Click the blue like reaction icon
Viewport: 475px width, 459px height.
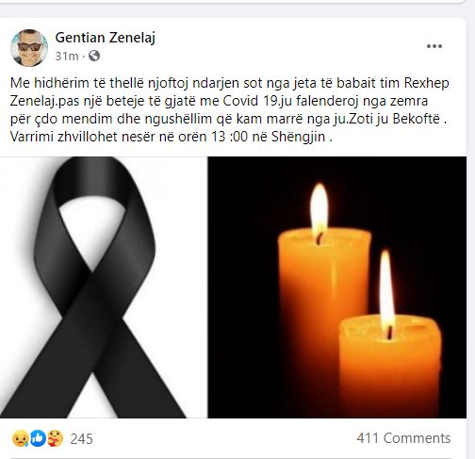coord(38,438)
